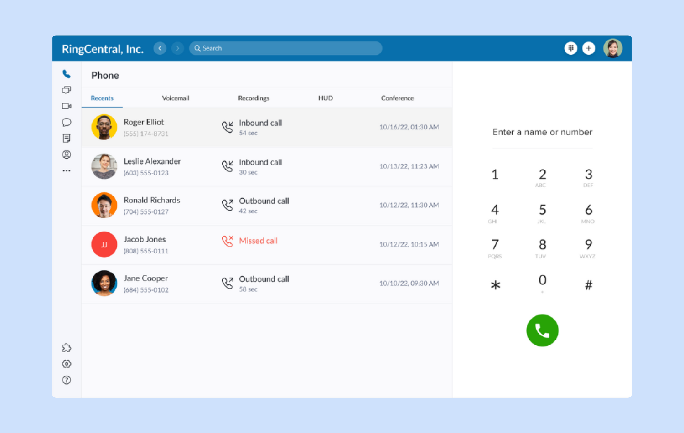
Task: Open the Fax document icon in sidebar
Action: click(x=67, y=138)
